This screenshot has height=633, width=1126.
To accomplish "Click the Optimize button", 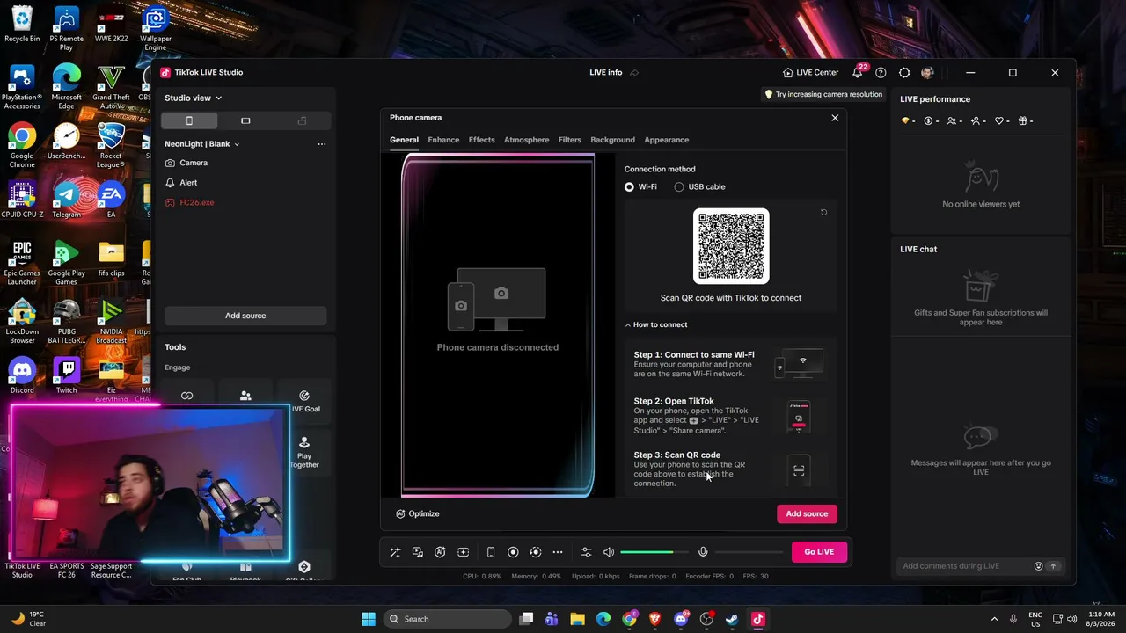I will pos(418,514).
